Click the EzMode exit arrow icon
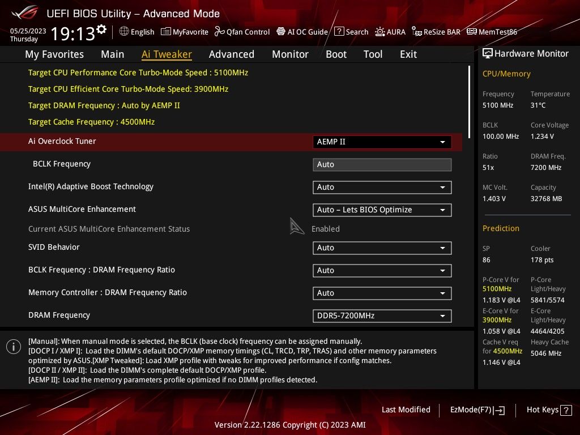 500,410
